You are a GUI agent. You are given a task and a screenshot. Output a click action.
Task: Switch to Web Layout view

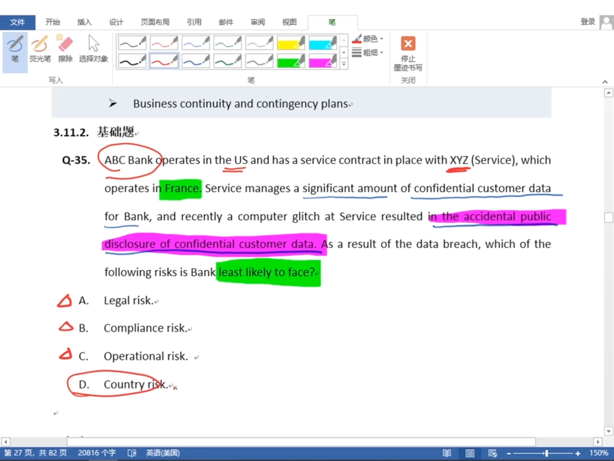point(492,453)
